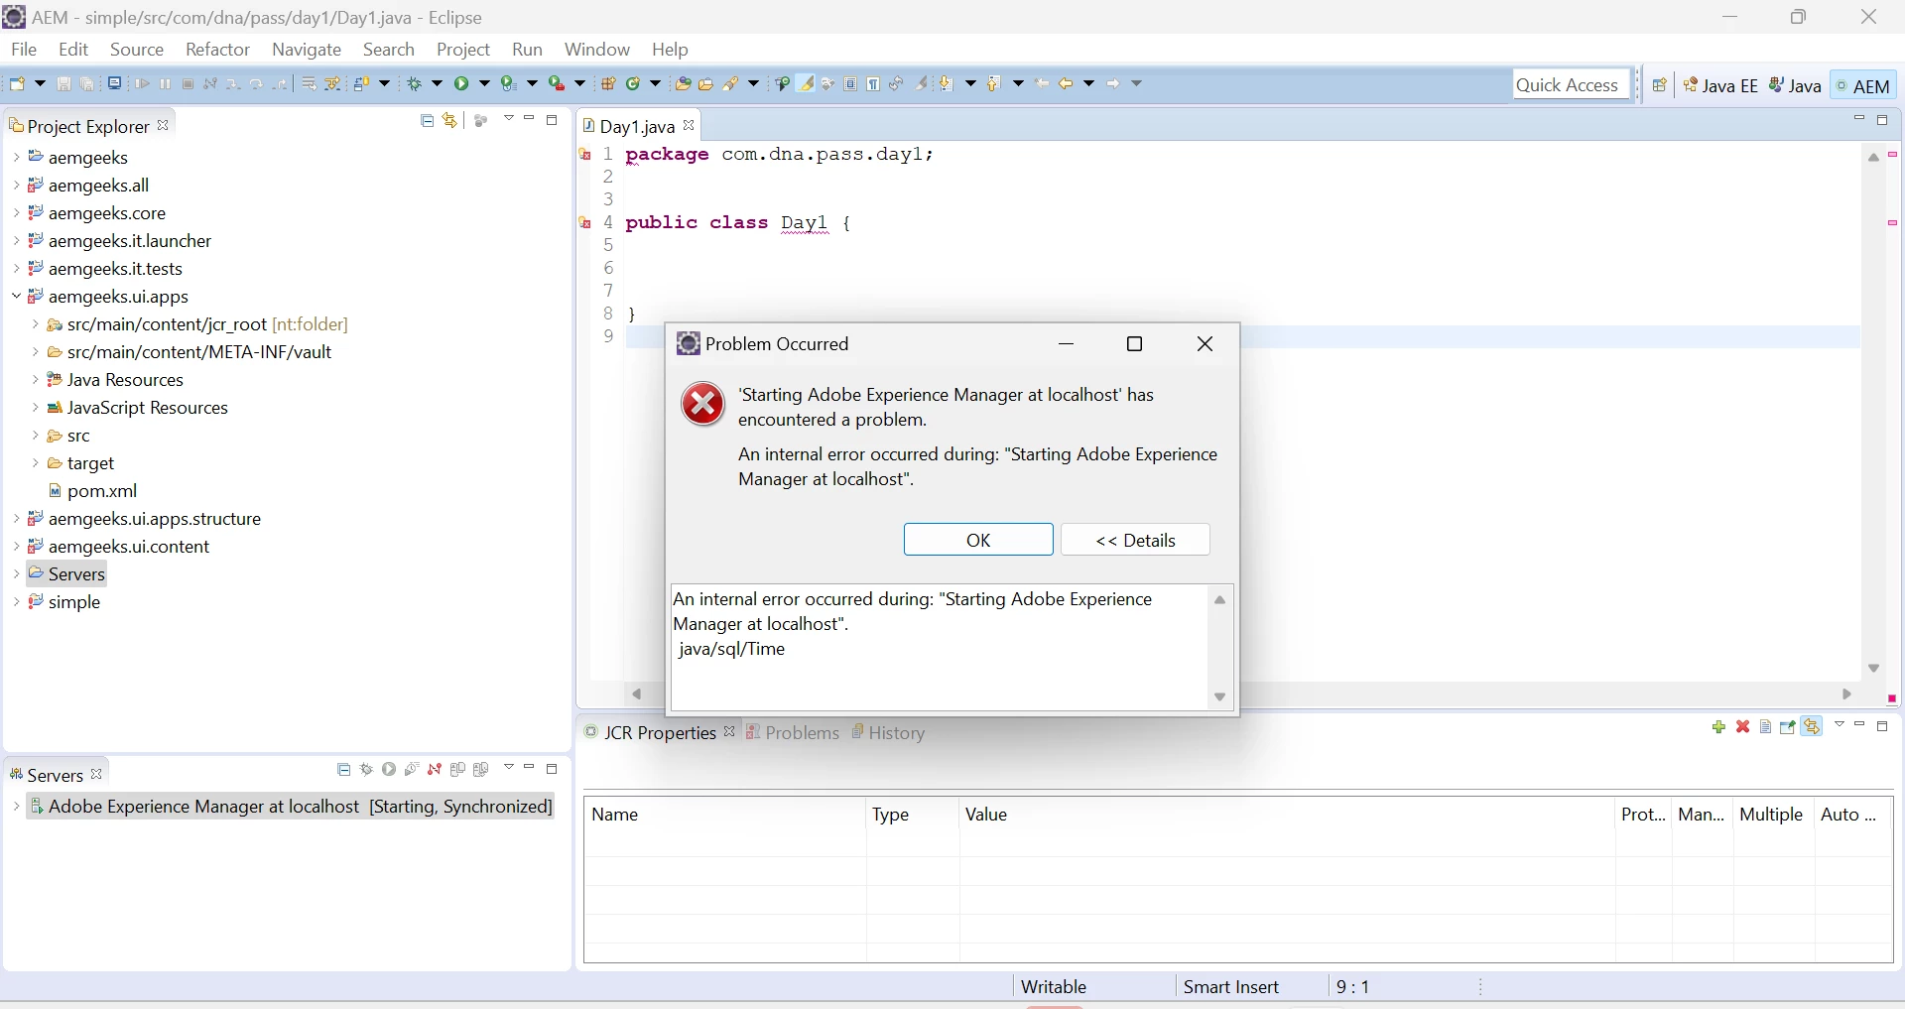Click the error marker on line 4

[x=585, y=223]
